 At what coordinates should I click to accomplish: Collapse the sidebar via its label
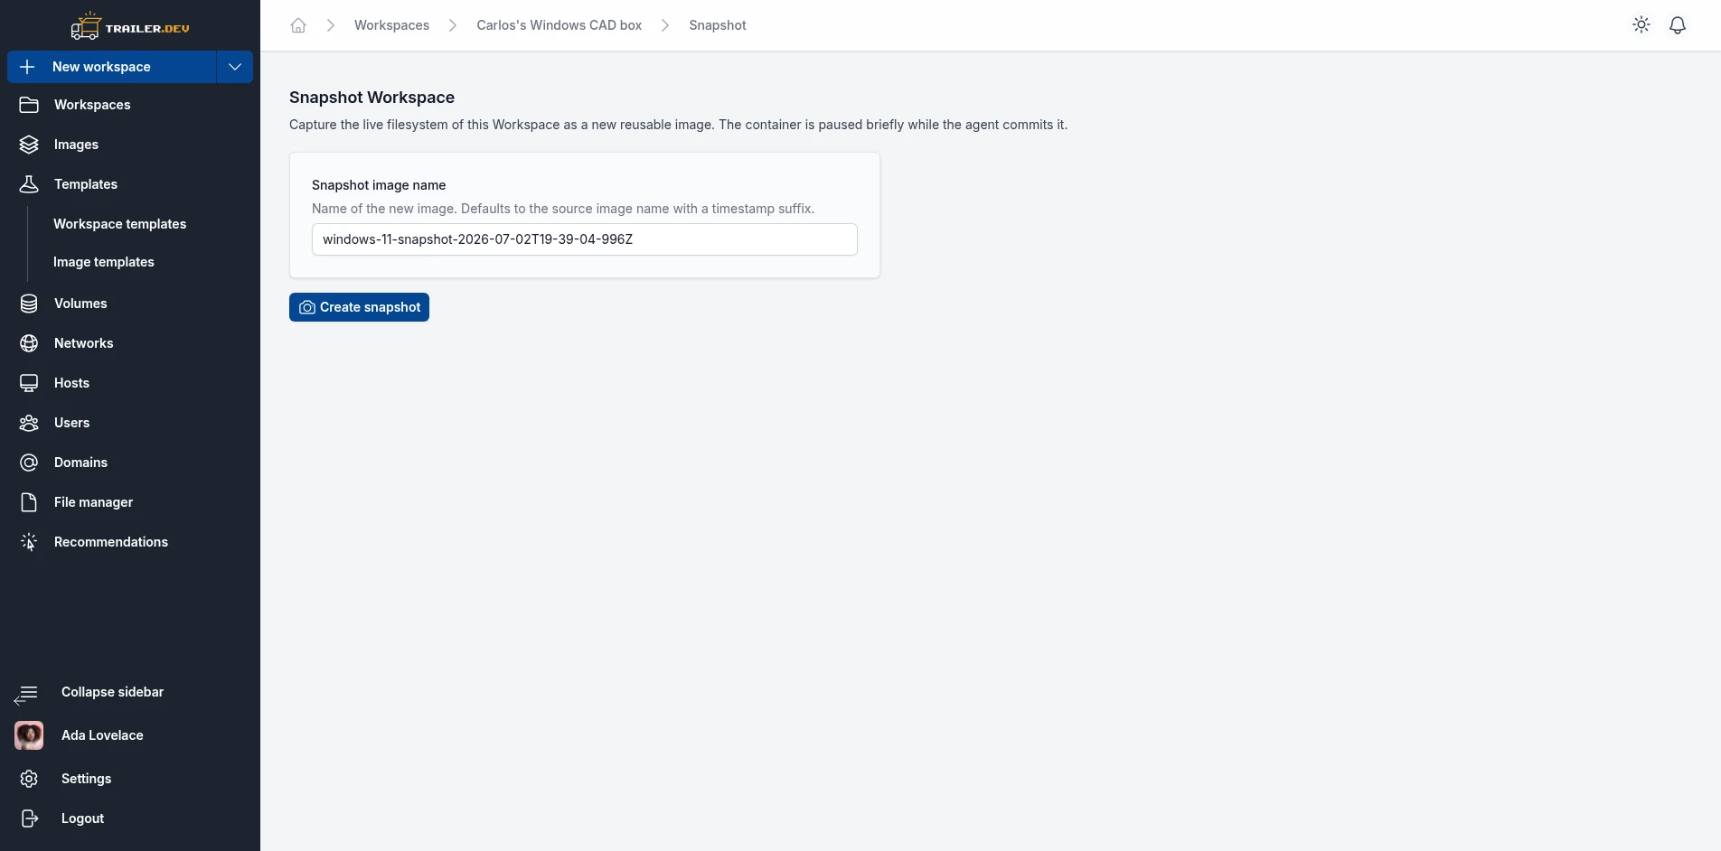click(112, 692)
